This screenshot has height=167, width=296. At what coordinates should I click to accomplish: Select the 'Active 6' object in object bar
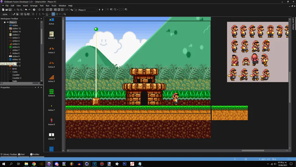(51, 93)
